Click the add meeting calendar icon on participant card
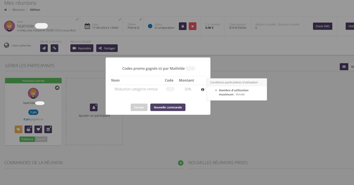The width and height of the screenshot is (354, 185). [x=48, y=129]
